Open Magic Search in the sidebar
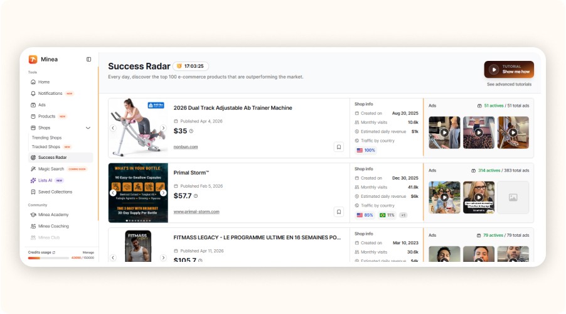This screenshot has height=314, width=566. coord(51,169)
